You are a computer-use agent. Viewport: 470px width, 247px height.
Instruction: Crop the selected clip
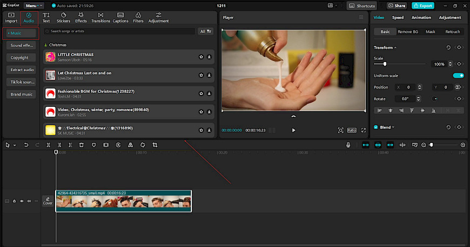155,145
